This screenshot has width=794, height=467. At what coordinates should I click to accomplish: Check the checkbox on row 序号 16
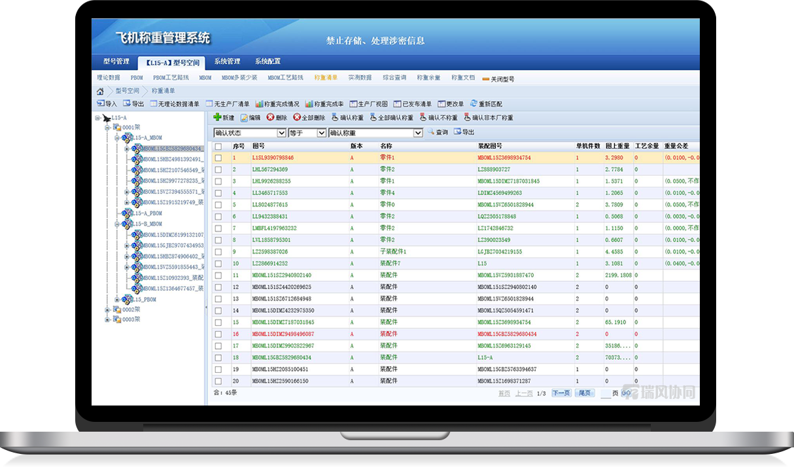coord(218,334)
